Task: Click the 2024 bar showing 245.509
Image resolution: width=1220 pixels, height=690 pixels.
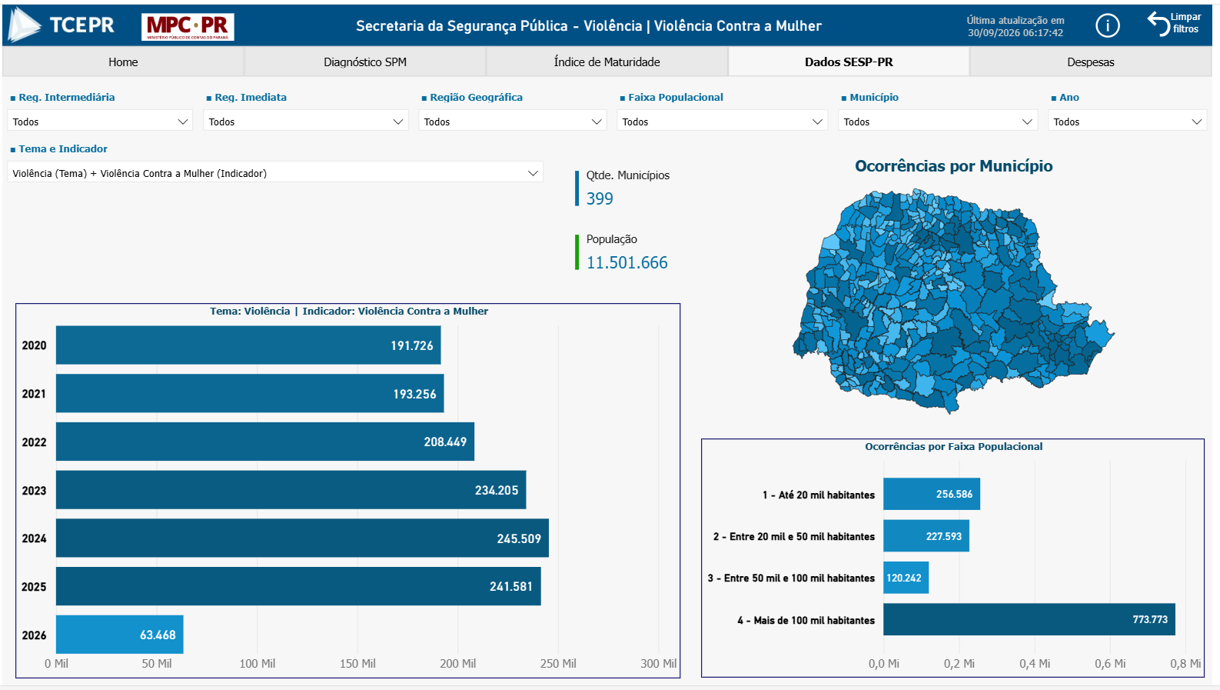Action: click(302, 538)
